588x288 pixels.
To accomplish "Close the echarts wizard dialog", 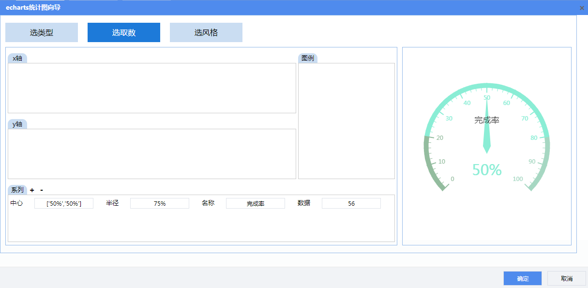I will point(582,8).
